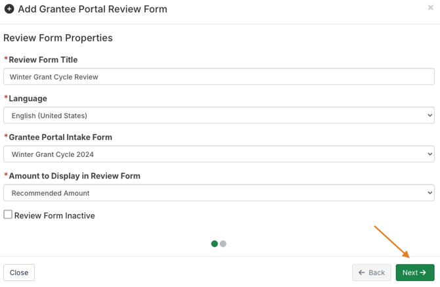Click the chevron arrow on the Language field
Viewport: 440px width, 287px height.
[430, 116]
